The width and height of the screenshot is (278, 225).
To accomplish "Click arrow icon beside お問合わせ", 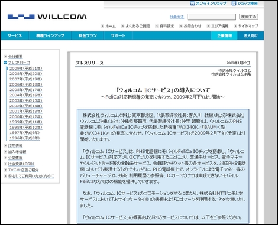I will coord(181,26).
